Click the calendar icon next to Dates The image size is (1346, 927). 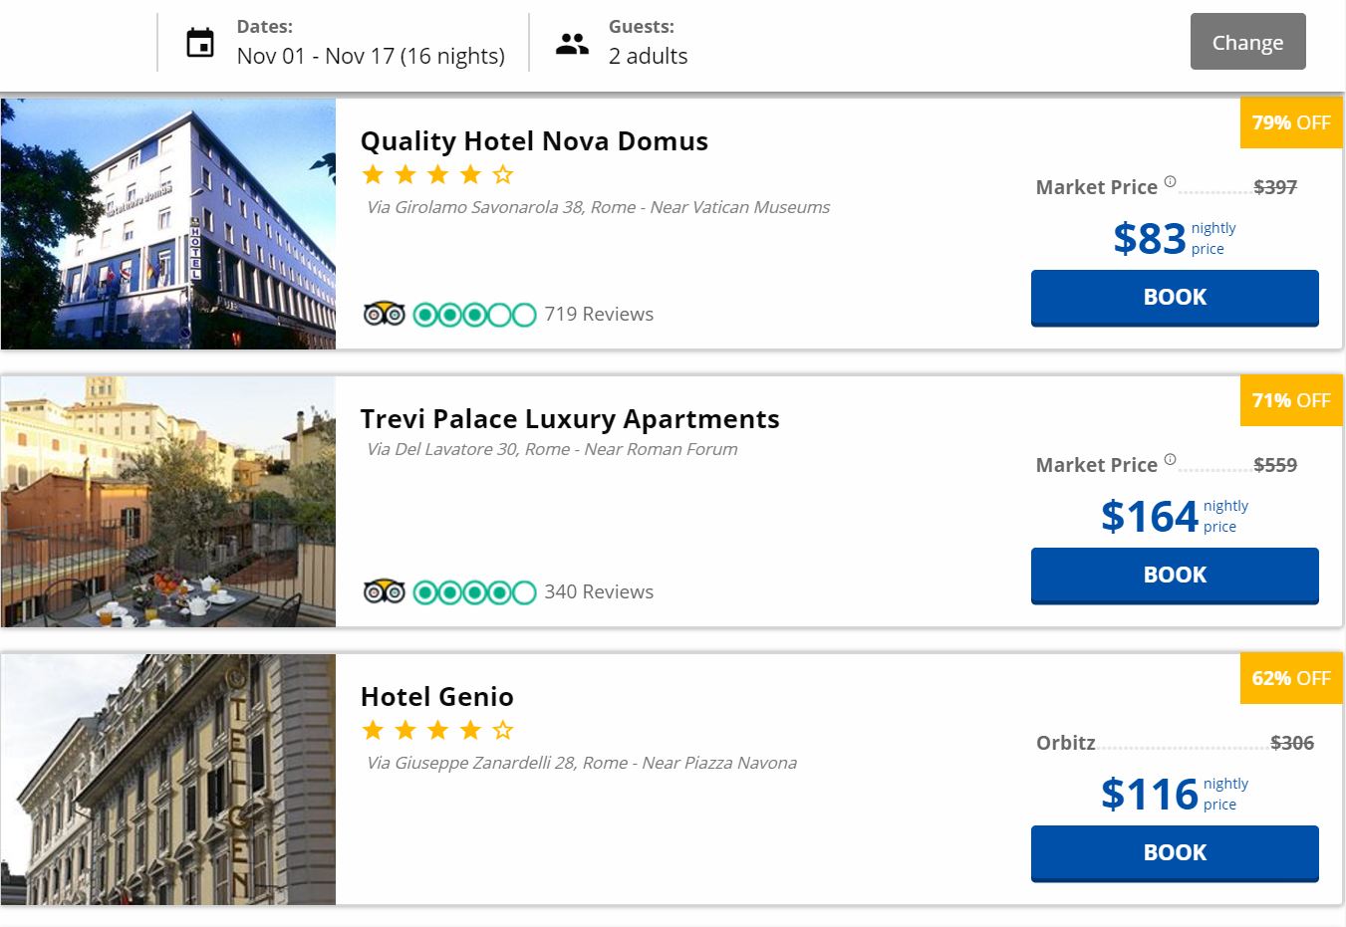click(x=200, y=43)
